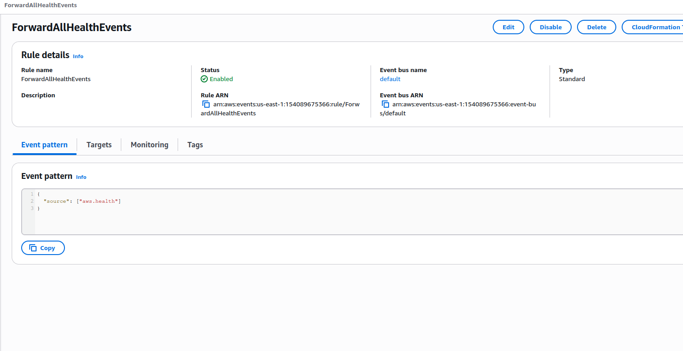Click the ForwardAllHealthEvents breadcrumb at top
683x351 pixels.
[40, 5]
